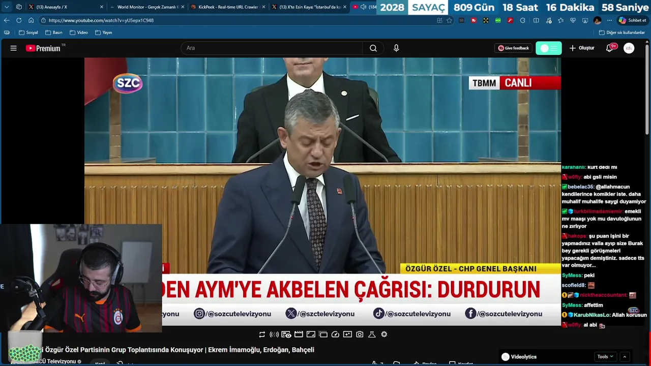Mute the YouTube tab via speaker icon

click(363, 7)
